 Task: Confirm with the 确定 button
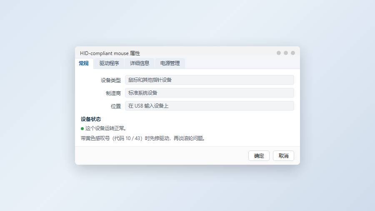[x=259, y=156]
